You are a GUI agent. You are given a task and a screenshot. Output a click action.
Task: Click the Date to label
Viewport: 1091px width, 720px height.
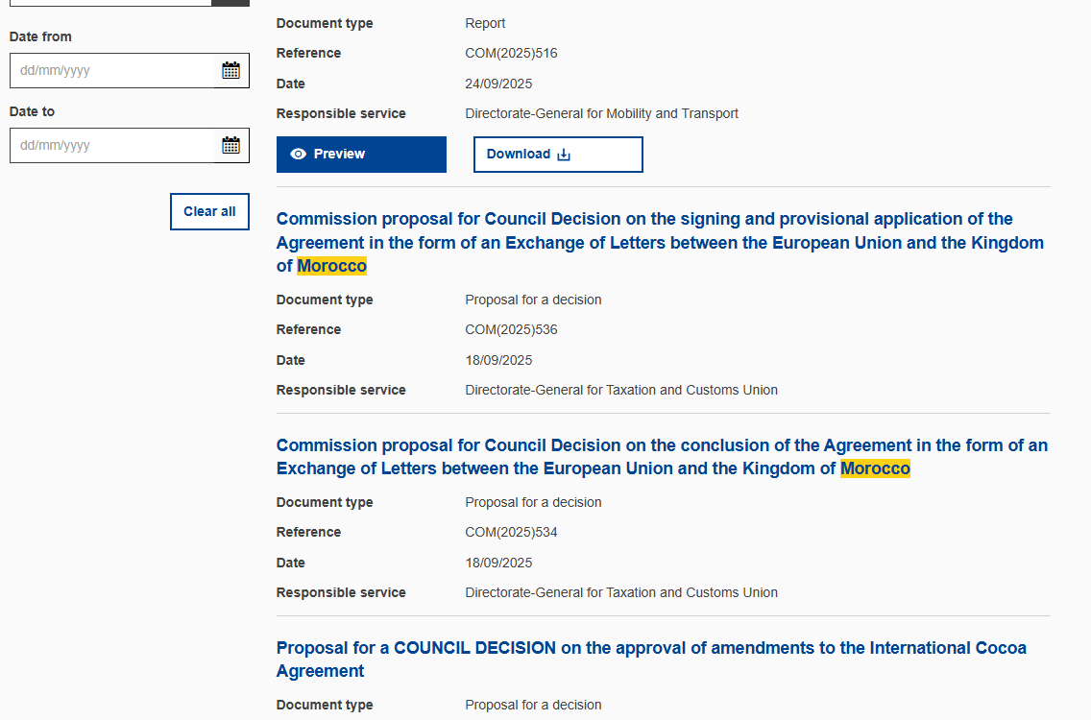(32, 111)
